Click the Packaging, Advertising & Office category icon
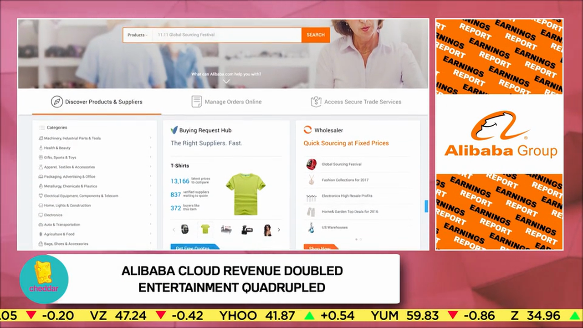 click(41, 176)
